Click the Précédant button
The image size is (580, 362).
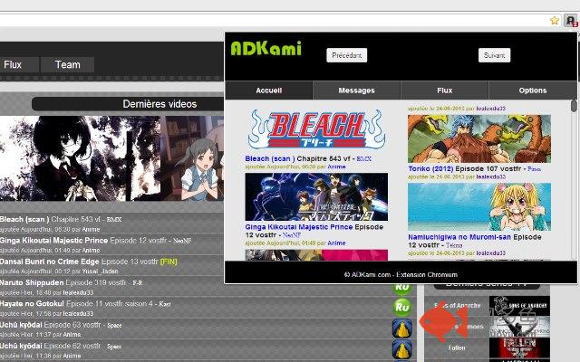[x=346, y=55]
